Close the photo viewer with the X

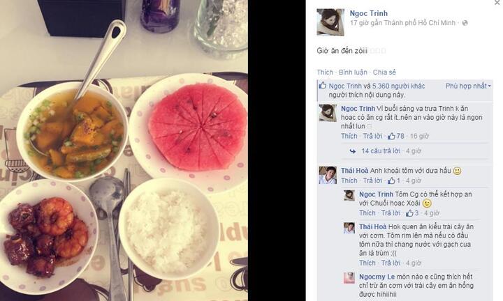pyautogui.click(x=497, y=3)
